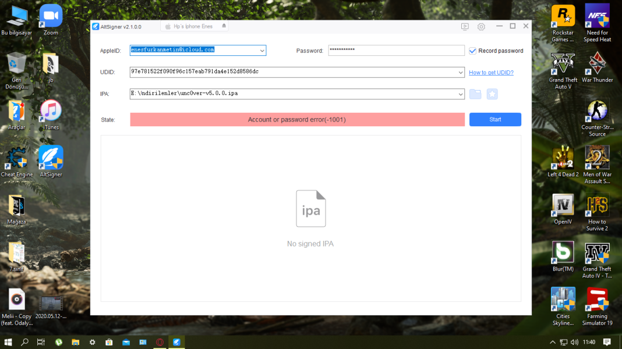Open the Windows Start menu
622x349 pixels.
(9, 342)
